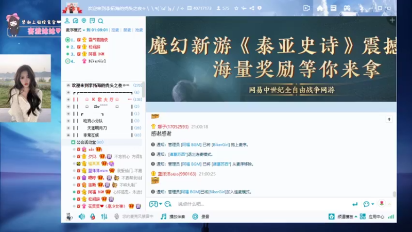The width and height of the screenshot is (412, 232).
Task: Open dropdown arrow next to chat bubble icon
Action: [372, 204]
